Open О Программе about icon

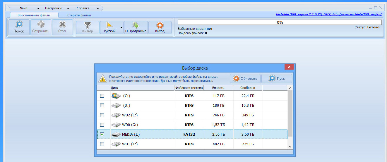pos(136,25)
